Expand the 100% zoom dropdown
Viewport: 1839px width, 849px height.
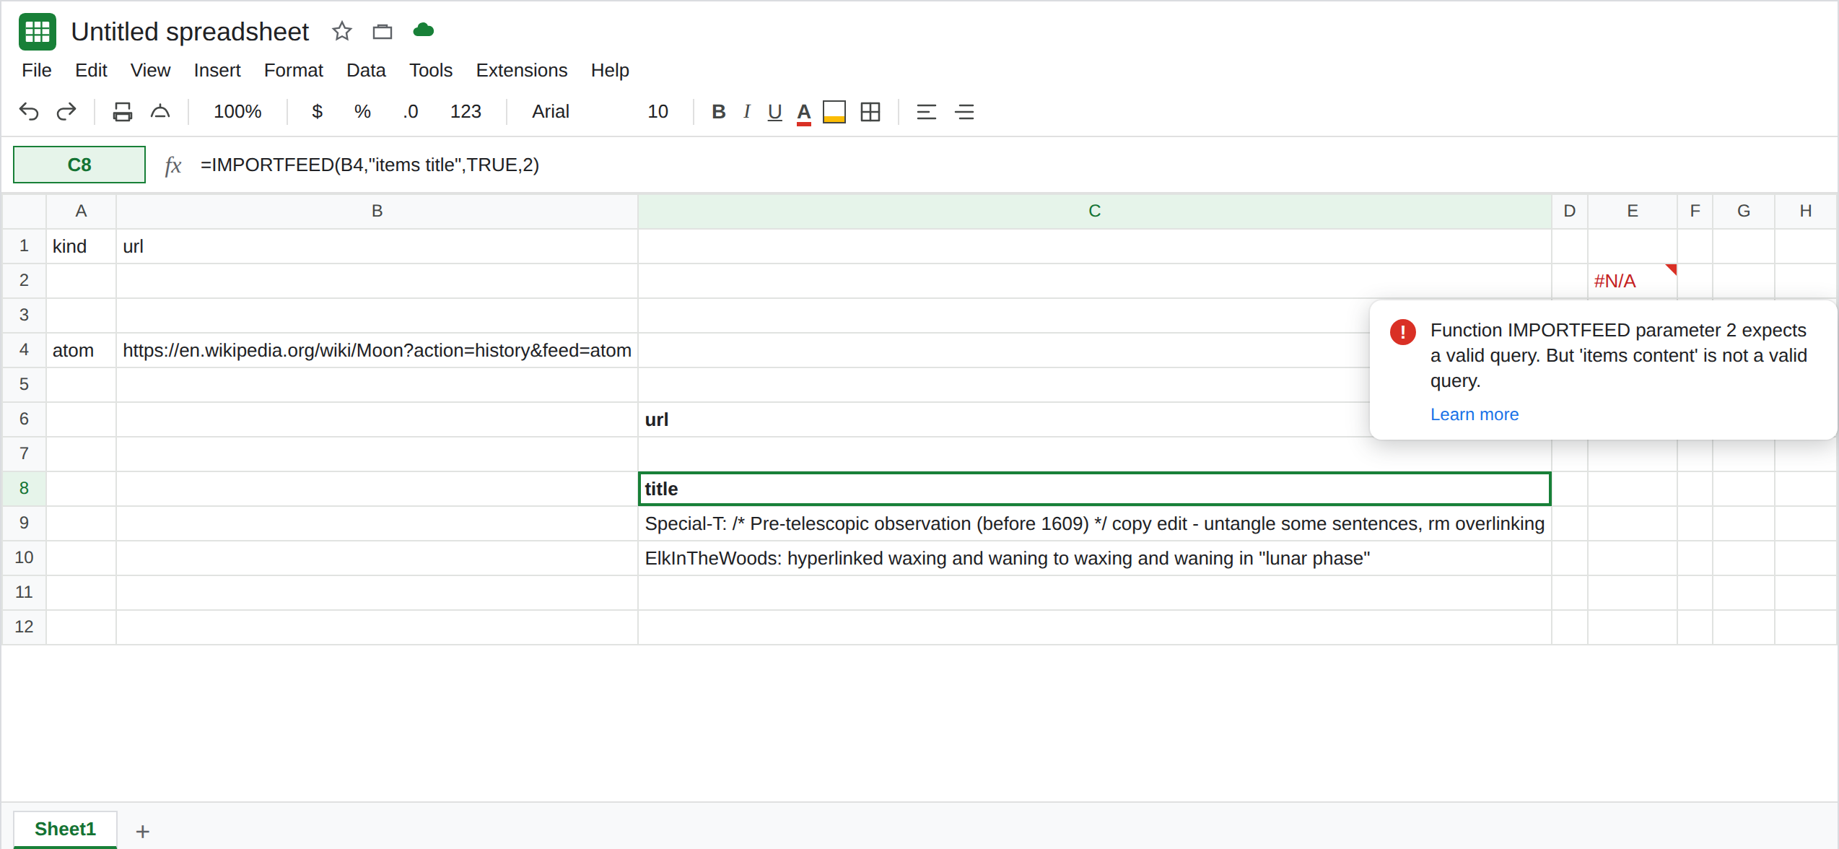pyautogui.click(x=237, y=112)
